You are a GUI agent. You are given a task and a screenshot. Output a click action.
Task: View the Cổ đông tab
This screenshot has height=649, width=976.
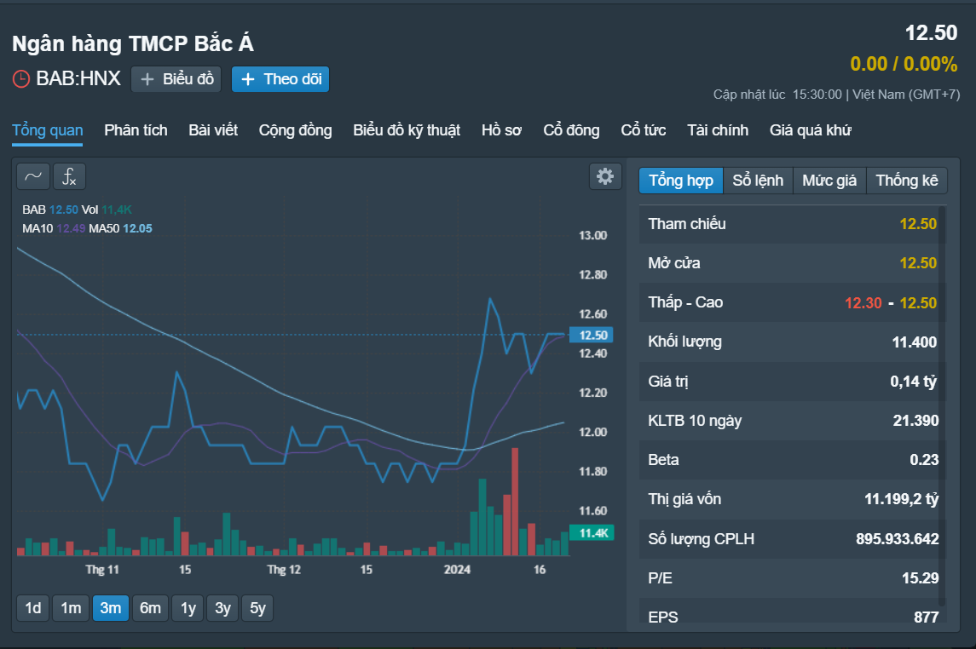point(571,130)
